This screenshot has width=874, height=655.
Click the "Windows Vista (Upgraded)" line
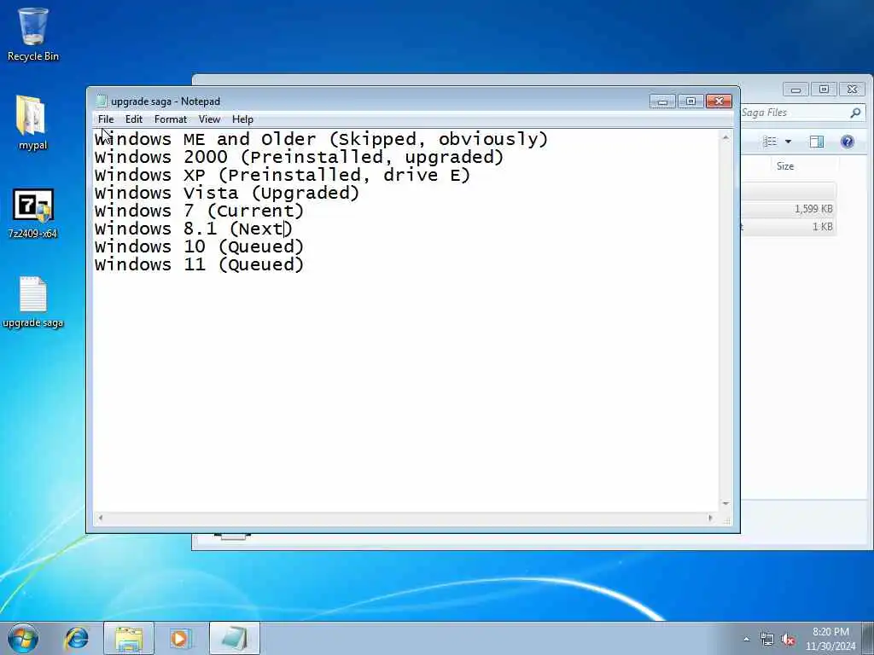coord(227,193)
